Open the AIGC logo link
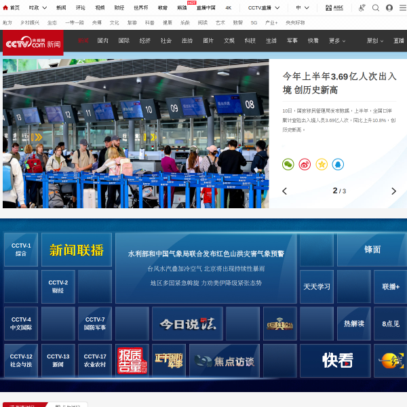Viewport: 407px width, 407px height. pyautogui.click(x=334, y=7)
